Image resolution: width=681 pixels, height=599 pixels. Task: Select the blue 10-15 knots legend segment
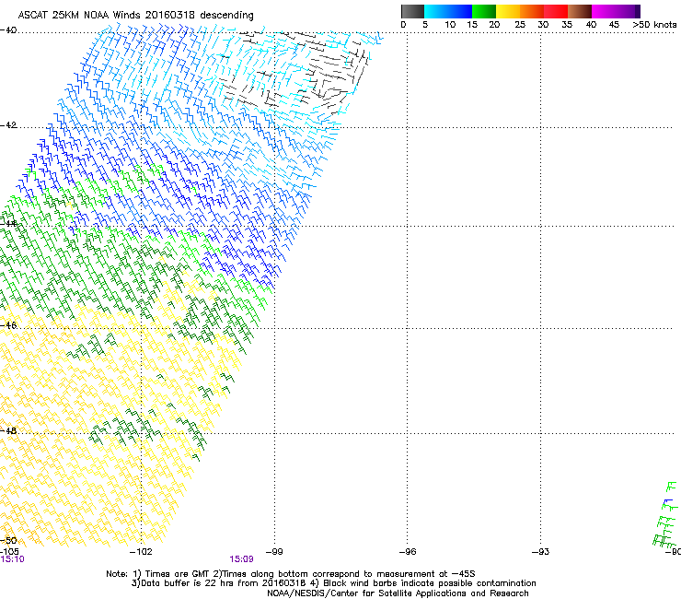[460, 11]
